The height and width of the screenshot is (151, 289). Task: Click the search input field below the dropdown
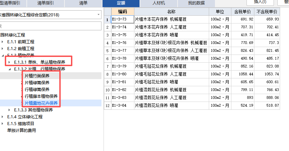tap(50, 26)
